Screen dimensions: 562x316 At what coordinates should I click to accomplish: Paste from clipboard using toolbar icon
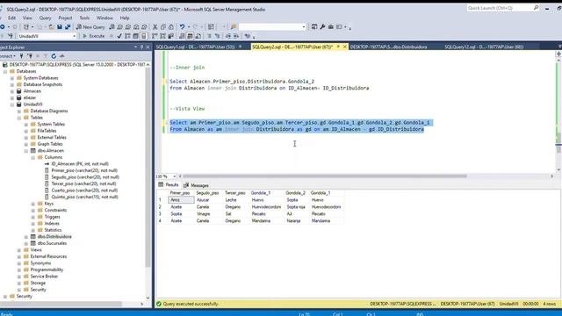[x=171, y=27]
